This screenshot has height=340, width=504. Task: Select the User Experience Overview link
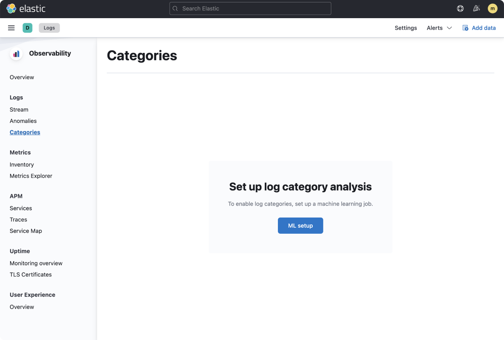(22, 306)
